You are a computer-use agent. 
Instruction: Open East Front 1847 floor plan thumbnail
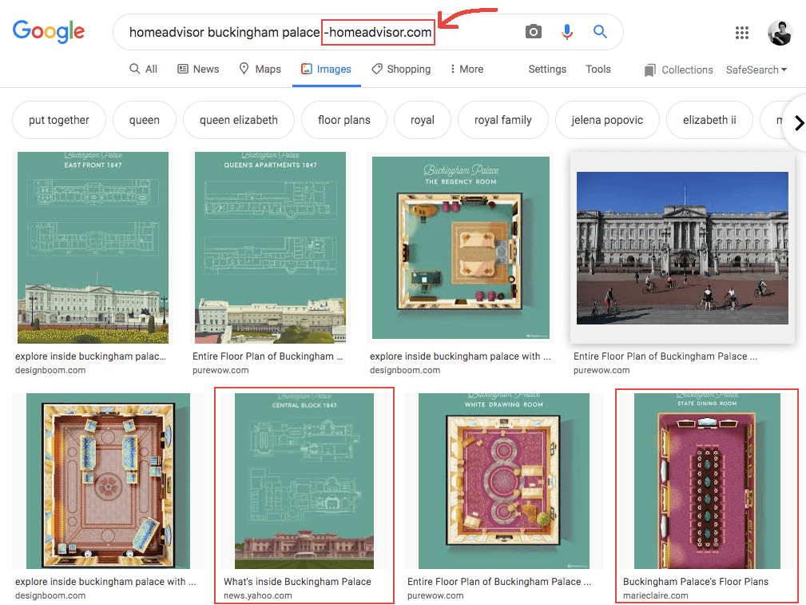coord(93,248)
